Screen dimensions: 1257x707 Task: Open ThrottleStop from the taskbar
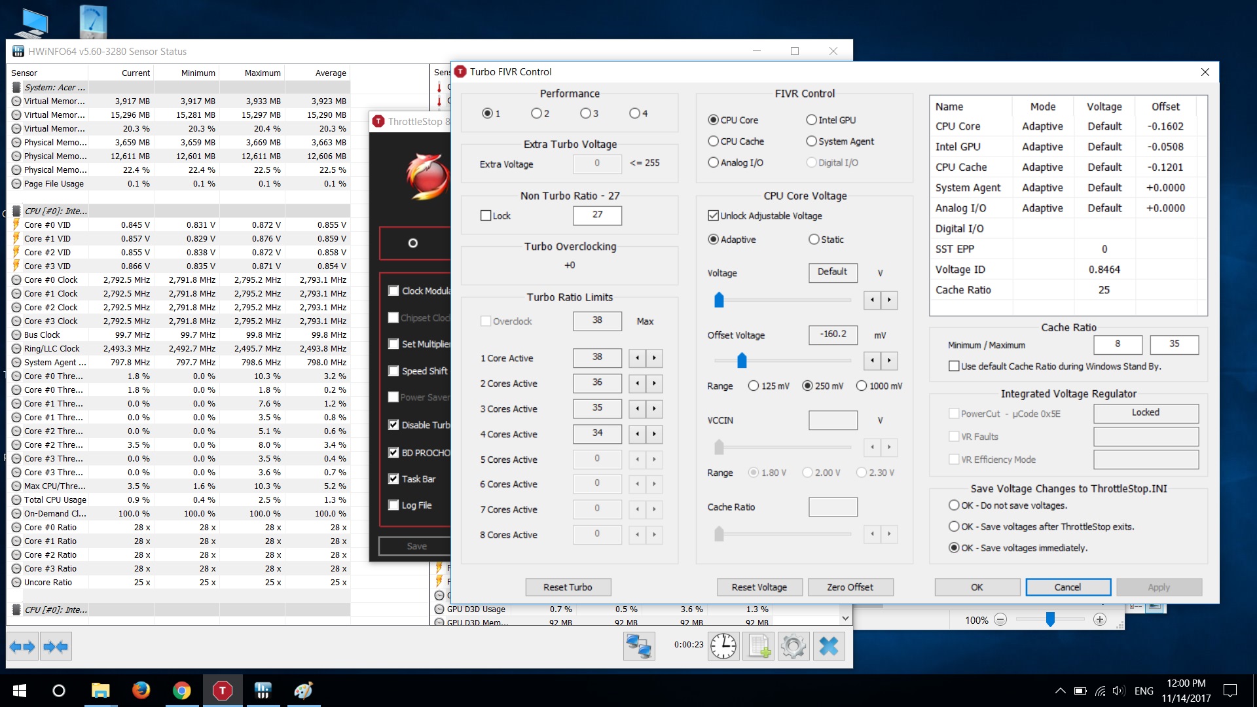point(223,691)
